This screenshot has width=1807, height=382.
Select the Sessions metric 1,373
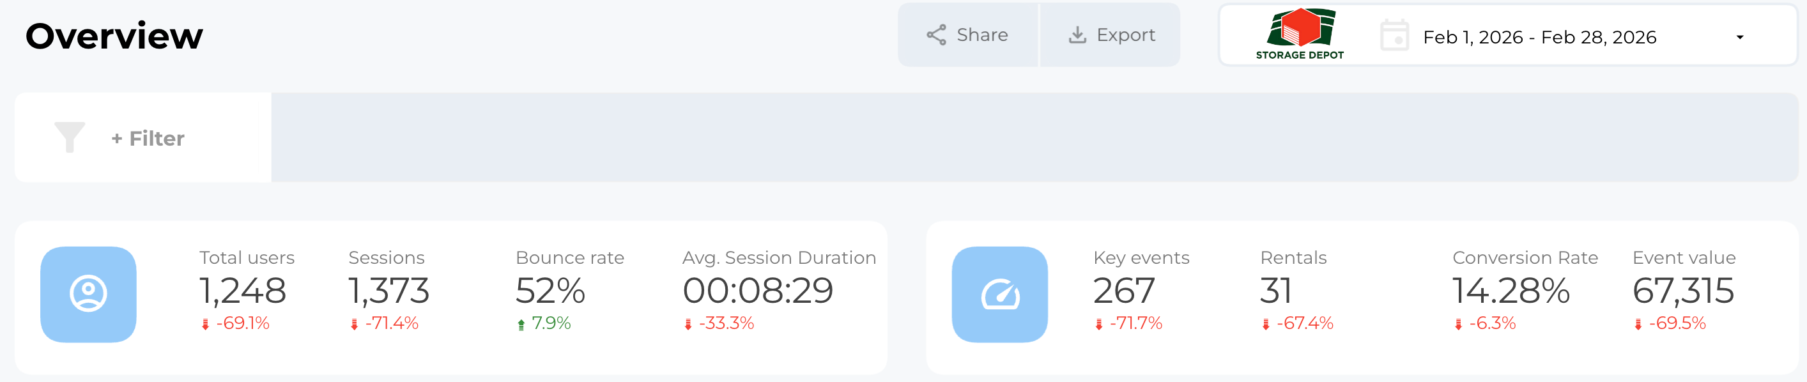click(x=388, y=291)
